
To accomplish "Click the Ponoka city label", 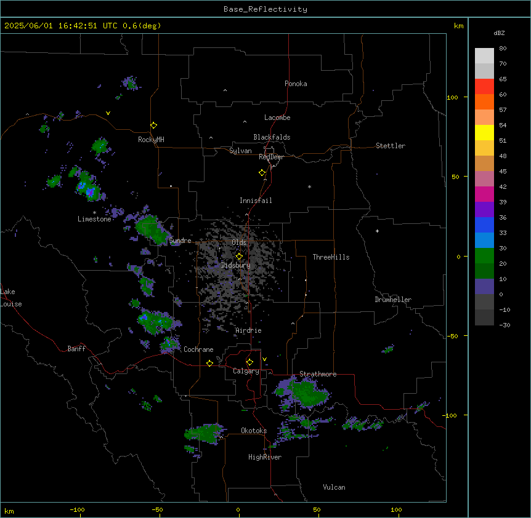I will pos(296,84).
